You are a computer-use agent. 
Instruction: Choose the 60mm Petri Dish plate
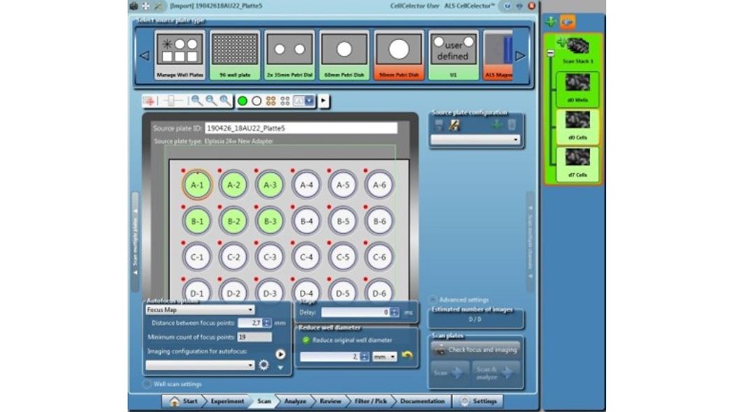click(344, 55)
